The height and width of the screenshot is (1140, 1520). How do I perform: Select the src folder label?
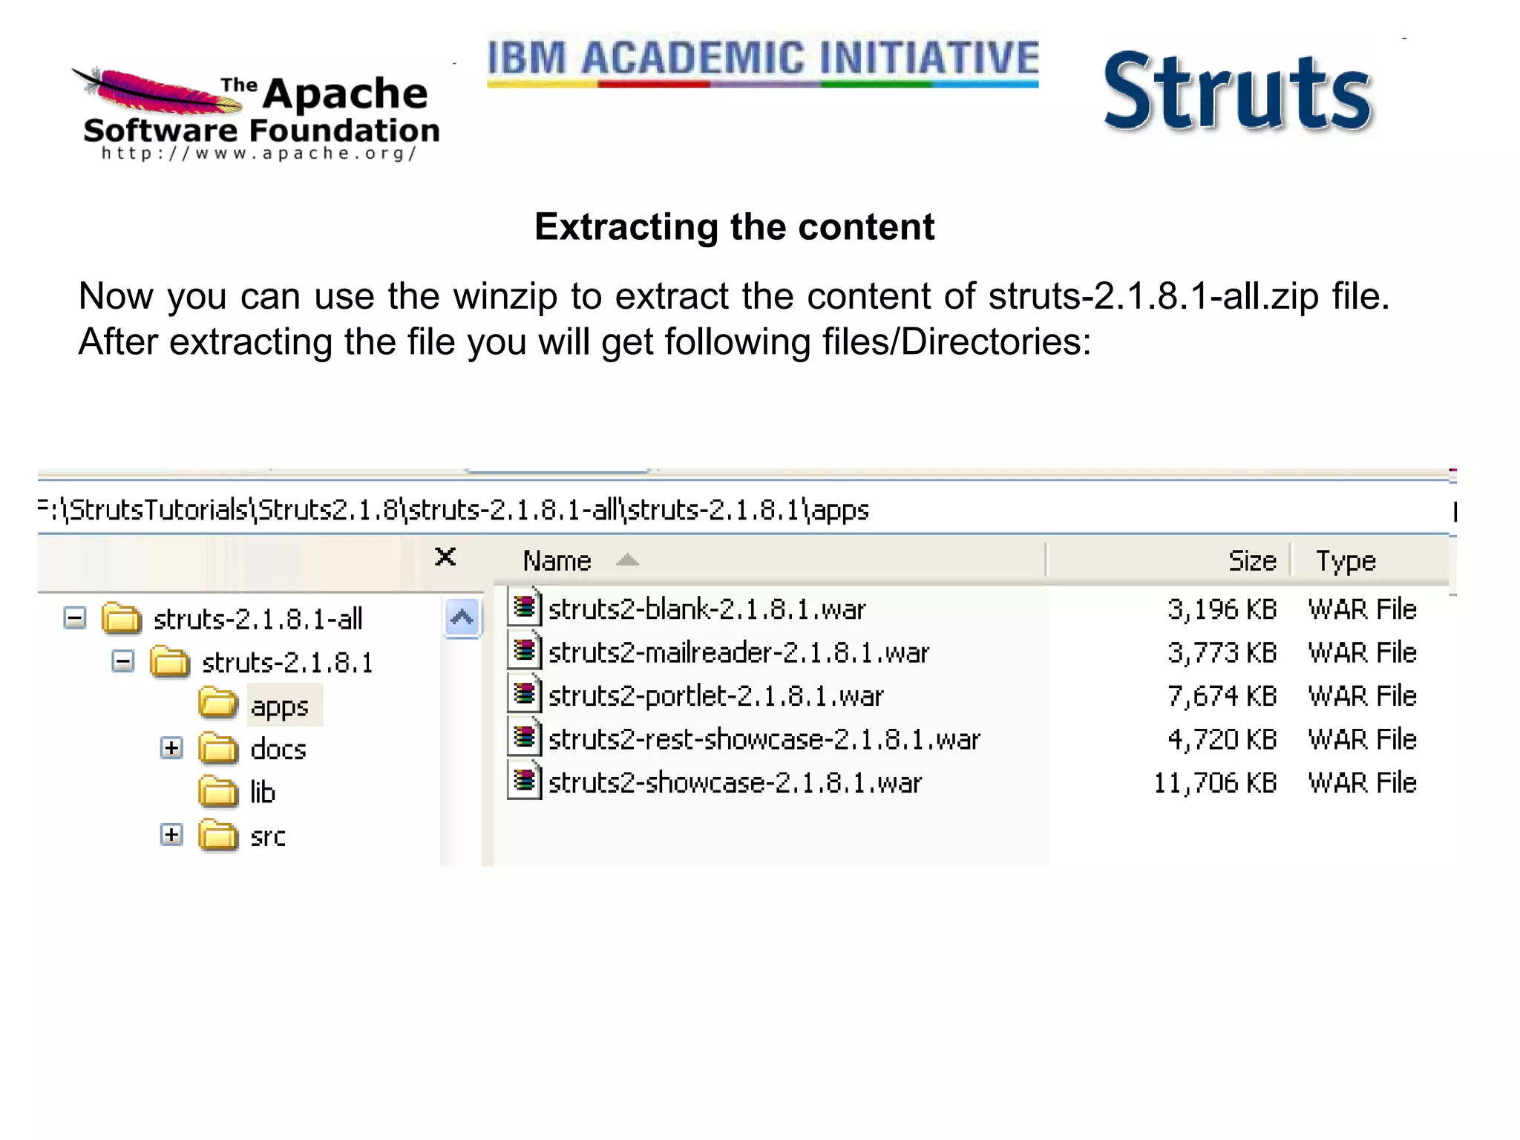[x=268, y=836]
